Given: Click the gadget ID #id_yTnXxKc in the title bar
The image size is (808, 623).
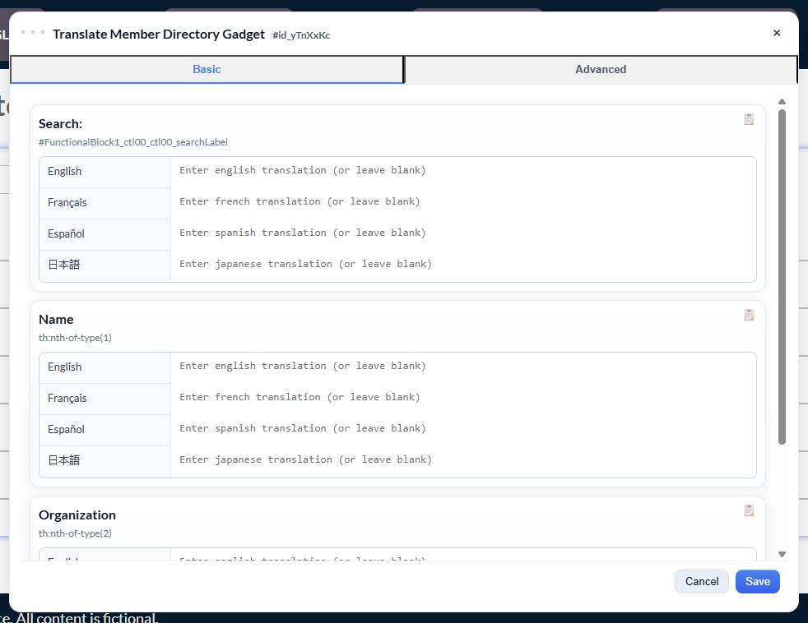Looking at the screenshot, I should click(300, 35).
